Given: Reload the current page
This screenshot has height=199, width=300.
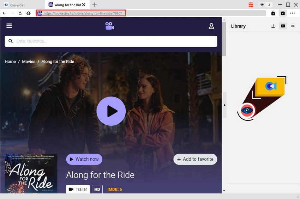Looking at the screenshot, I should pos(20,13).
